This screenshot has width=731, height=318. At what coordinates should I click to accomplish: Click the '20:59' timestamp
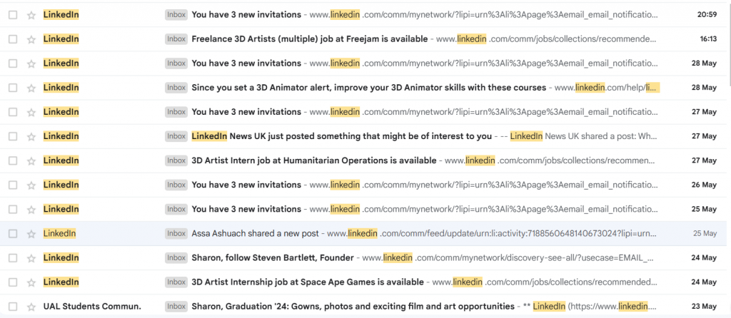point(707,15)
